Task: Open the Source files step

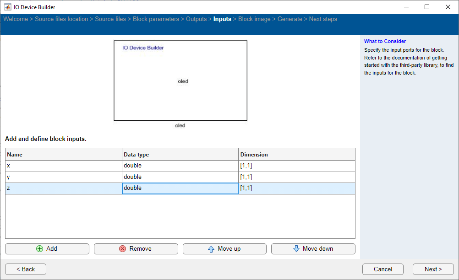Action: 110,19
